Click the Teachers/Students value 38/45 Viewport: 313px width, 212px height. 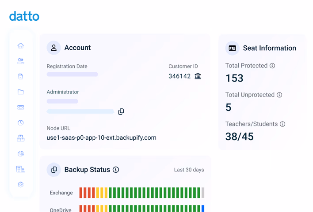[x=240, y=137]
